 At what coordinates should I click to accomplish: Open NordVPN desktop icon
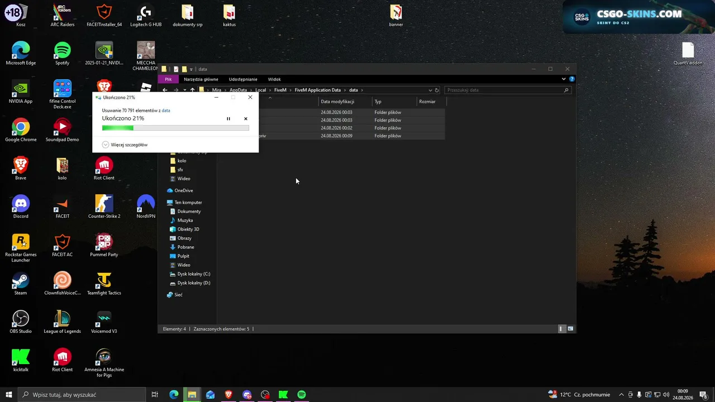(x=146, y=207)
